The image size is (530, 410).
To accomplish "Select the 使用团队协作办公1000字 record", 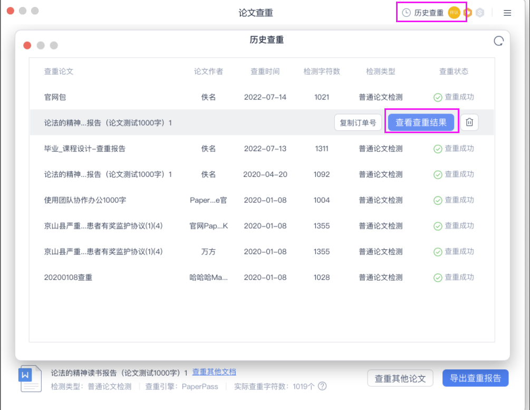I will tap(85, 200).
